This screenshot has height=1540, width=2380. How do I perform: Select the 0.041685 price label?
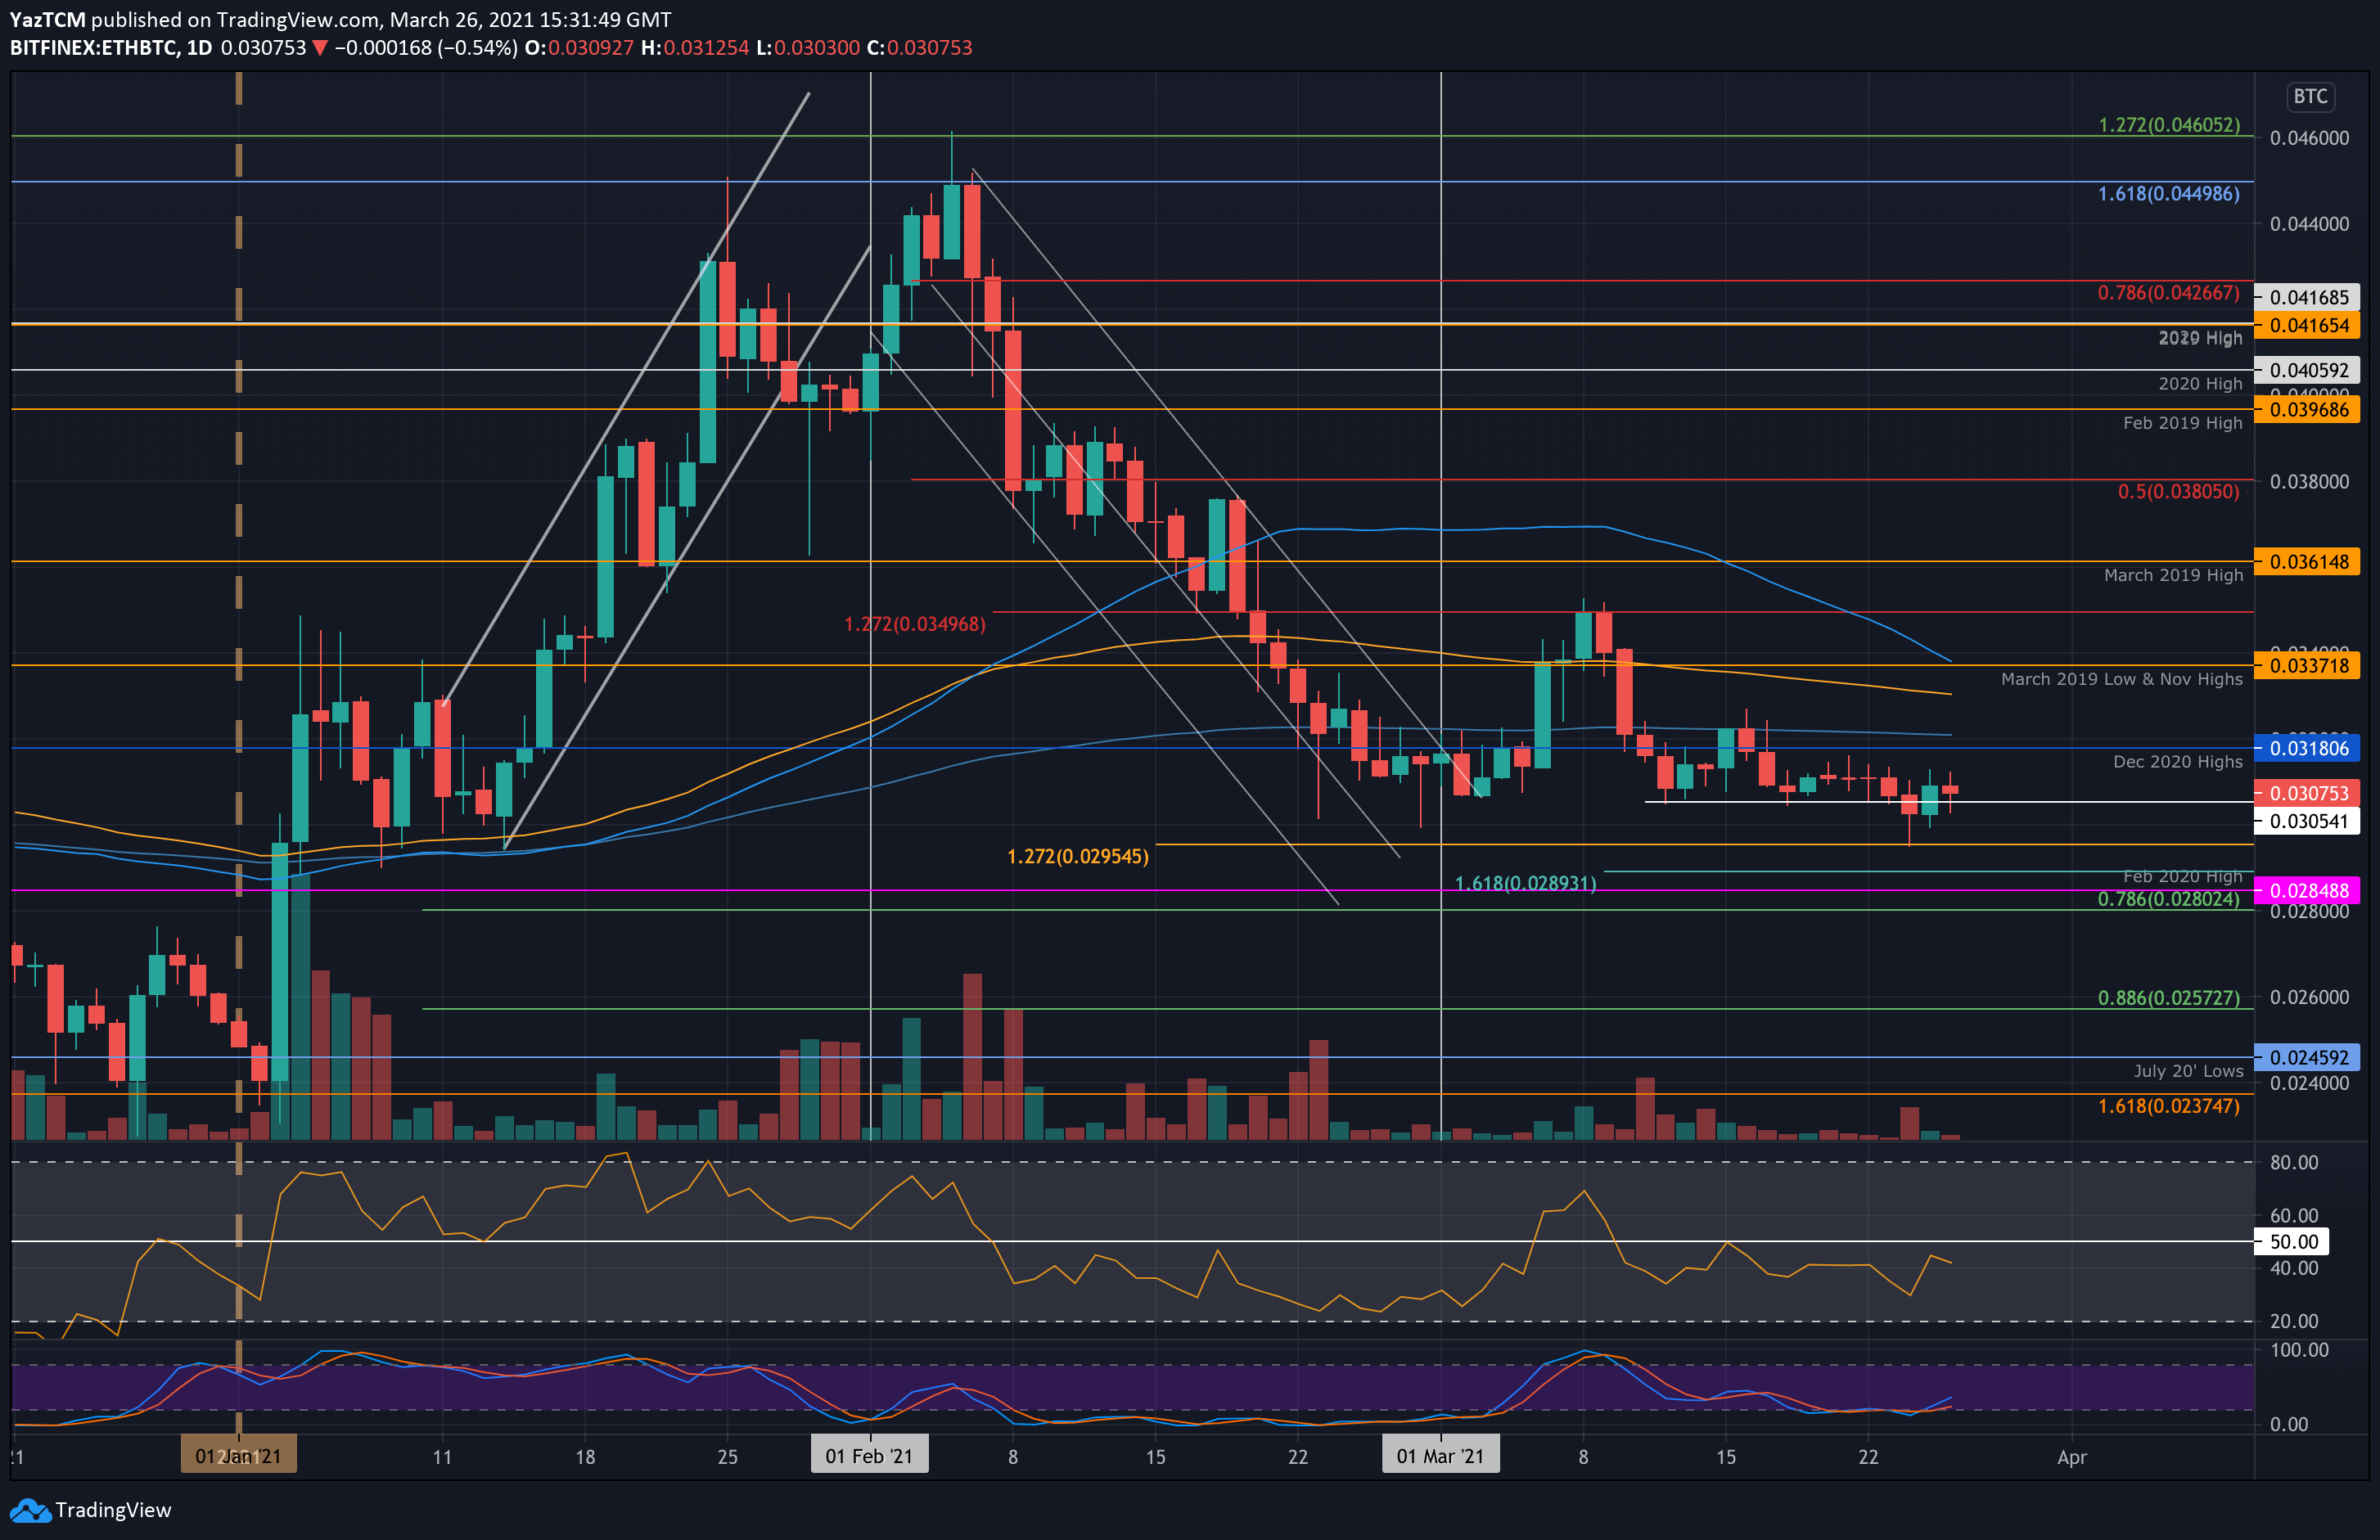point(2308,297)
